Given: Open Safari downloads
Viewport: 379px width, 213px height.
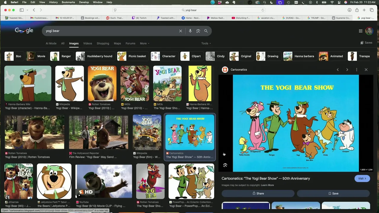Looking at the screenshot, I should tap(349, 10).
